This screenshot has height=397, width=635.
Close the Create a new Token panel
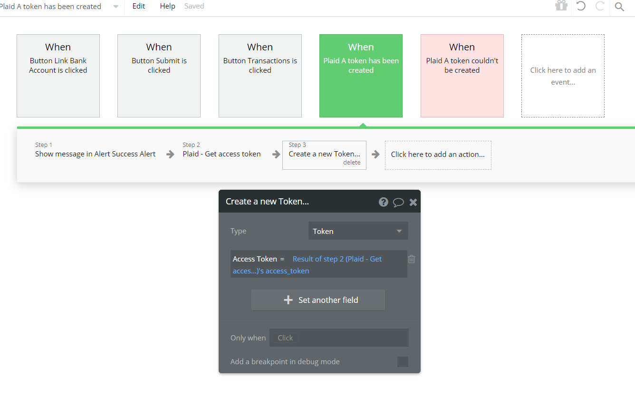pos(413,202)
